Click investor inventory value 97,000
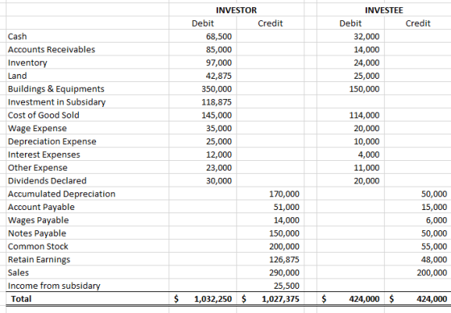 (219, 63)
